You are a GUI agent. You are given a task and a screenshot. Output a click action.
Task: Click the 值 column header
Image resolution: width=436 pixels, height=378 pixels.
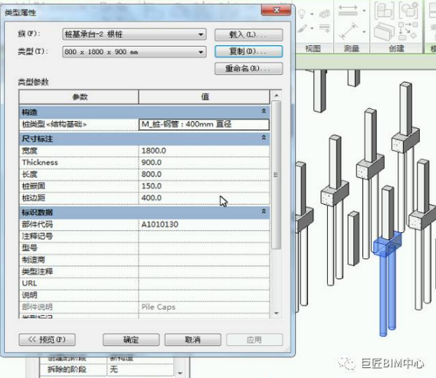pyautogui.click(x=205, y=97)
